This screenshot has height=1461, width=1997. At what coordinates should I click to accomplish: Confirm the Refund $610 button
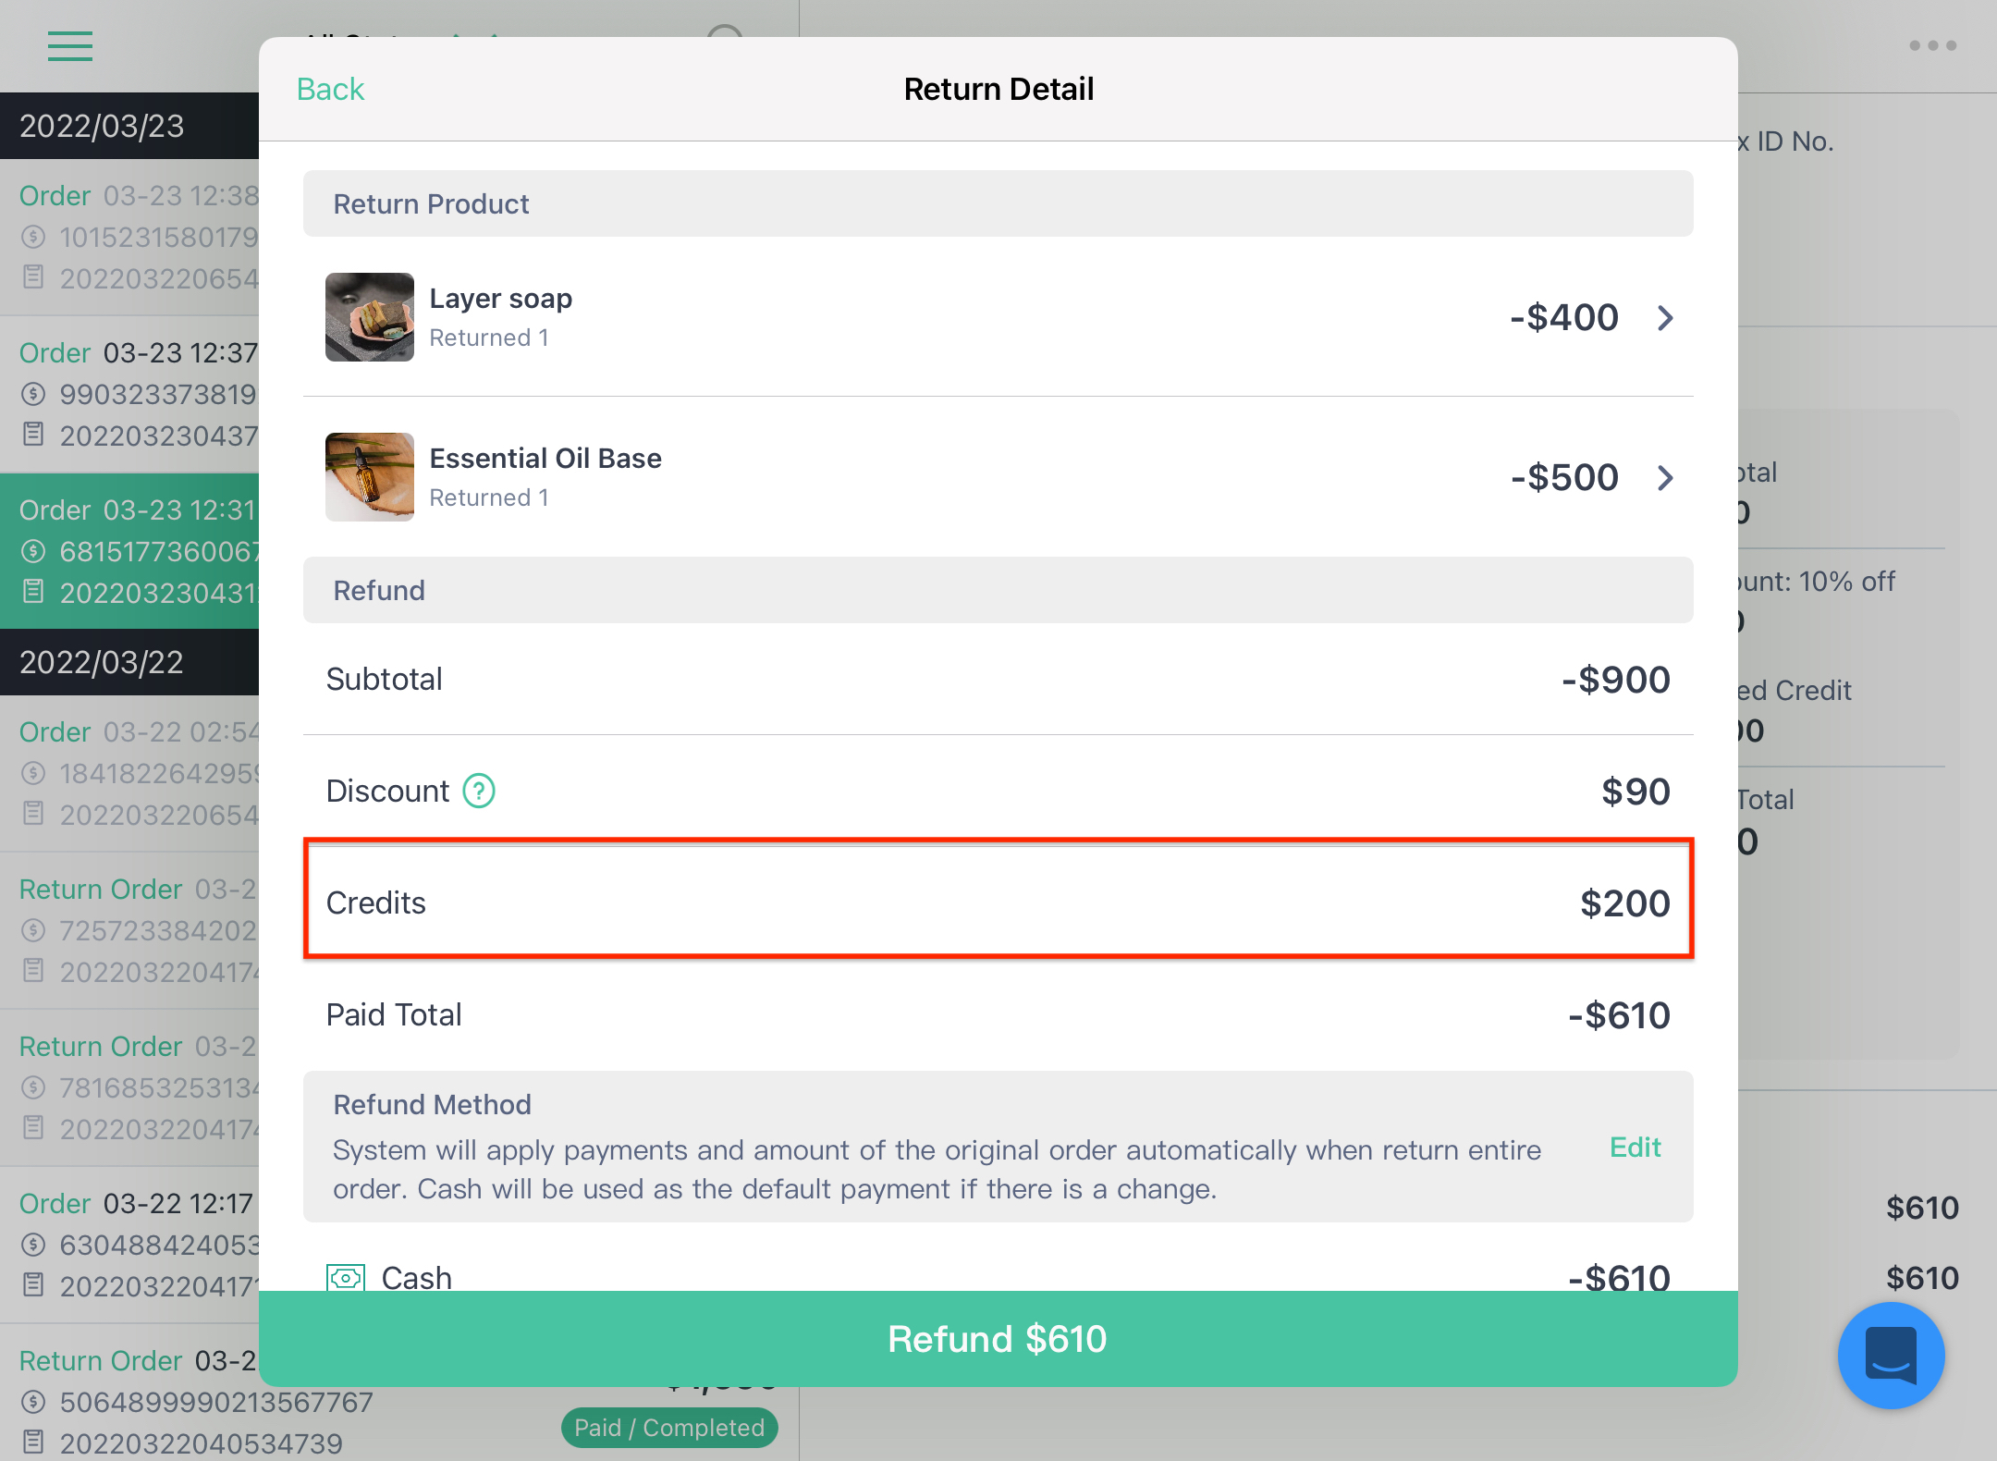(x=998, y=1339)
